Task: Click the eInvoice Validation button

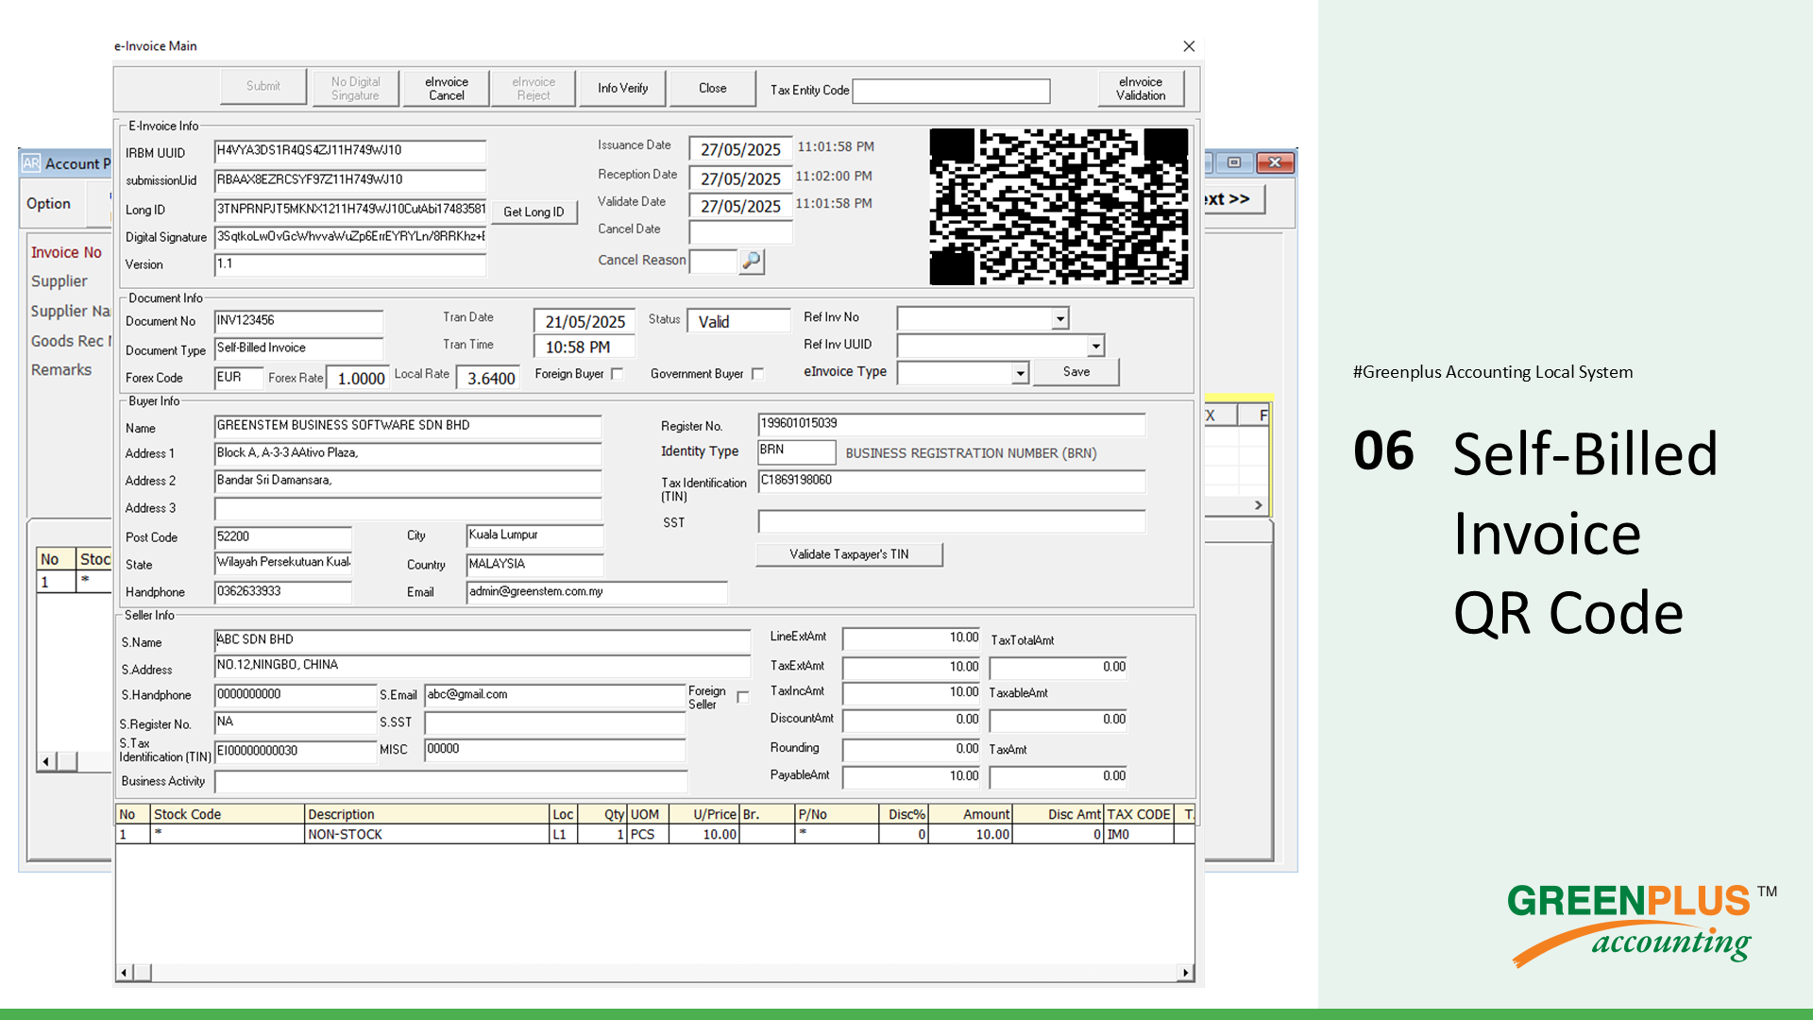Action: point(1141,89)
